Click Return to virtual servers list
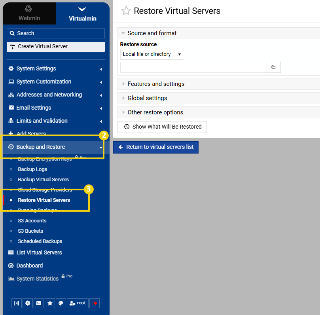This screenshot has height=315, width=320. click(x=155, y=147)
